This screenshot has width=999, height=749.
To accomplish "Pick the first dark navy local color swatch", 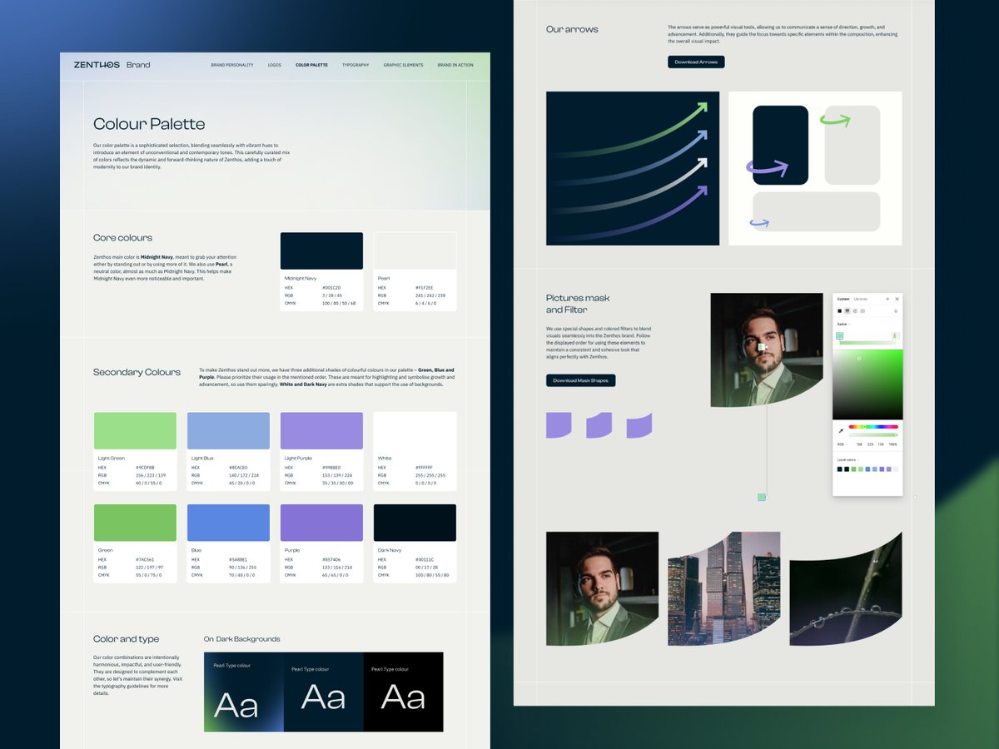I will (x=840, y=469).
